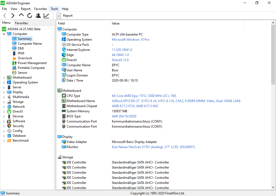
Task: Click the scrollbar up arrow in the report pane
Action: click(x=273, y=23)
